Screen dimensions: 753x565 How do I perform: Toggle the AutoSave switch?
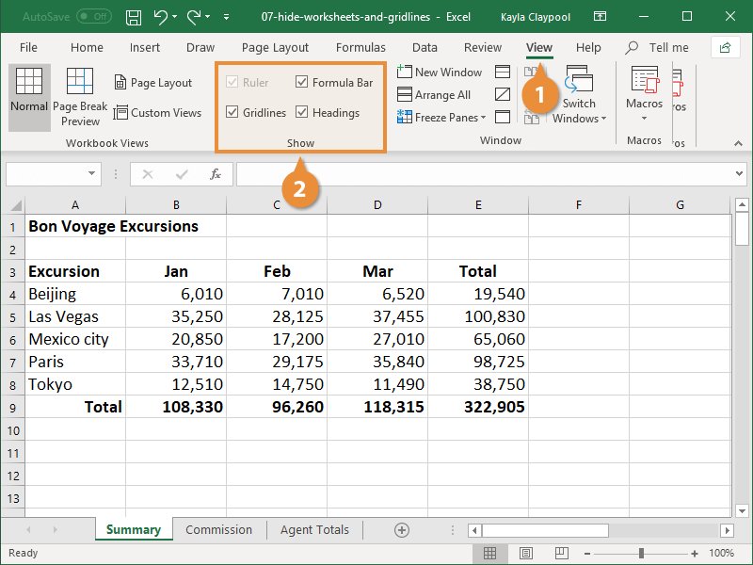(94, 17)
